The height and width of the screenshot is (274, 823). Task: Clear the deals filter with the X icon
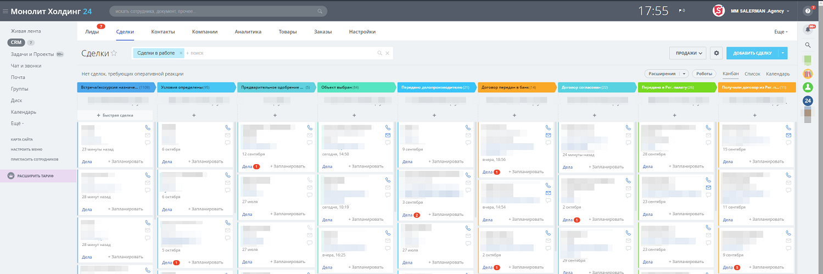387,53
